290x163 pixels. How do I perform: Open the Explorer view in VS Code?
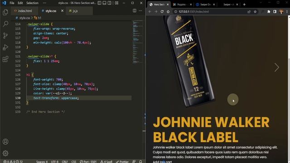coord(5,12)
